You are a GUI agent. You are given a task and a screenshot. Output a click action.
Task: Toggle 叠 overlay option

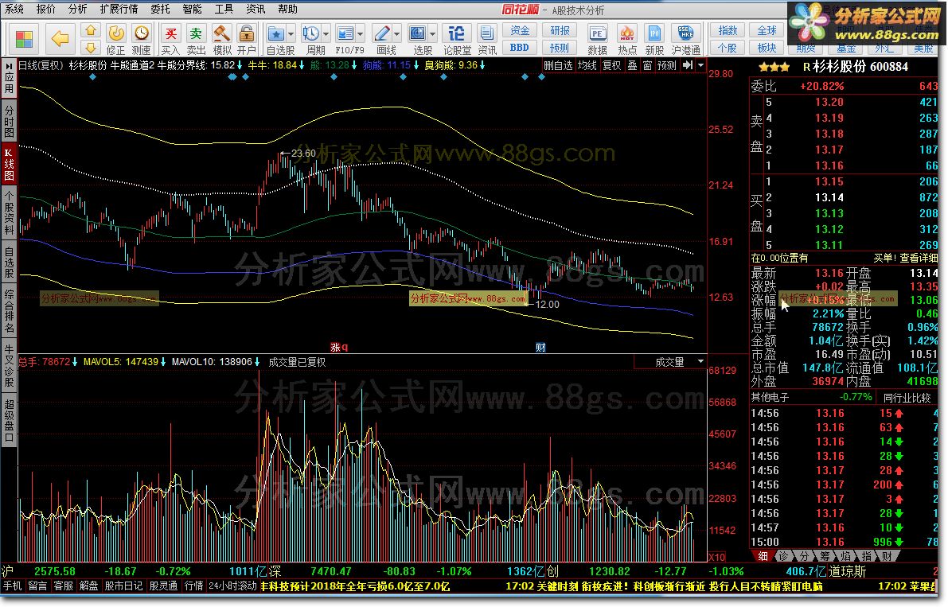(633, 65)
